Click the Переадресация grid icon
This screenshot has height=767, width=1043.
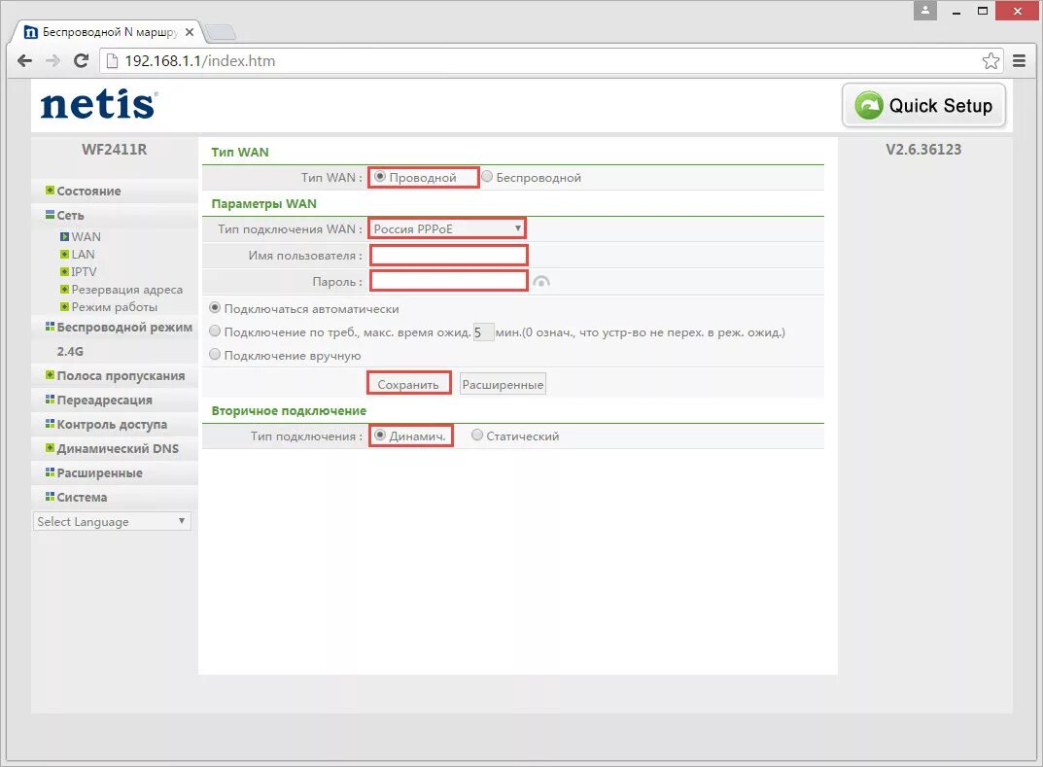pos(50,400)
